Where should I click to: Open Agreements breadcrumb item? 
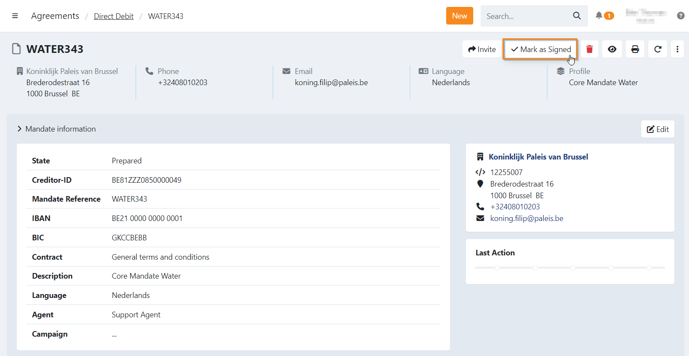55,16
